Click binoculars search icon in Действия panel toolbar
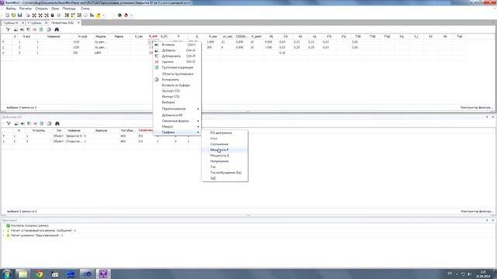Image resolution: width=497 pixels, height=279 pixels. 57,123
